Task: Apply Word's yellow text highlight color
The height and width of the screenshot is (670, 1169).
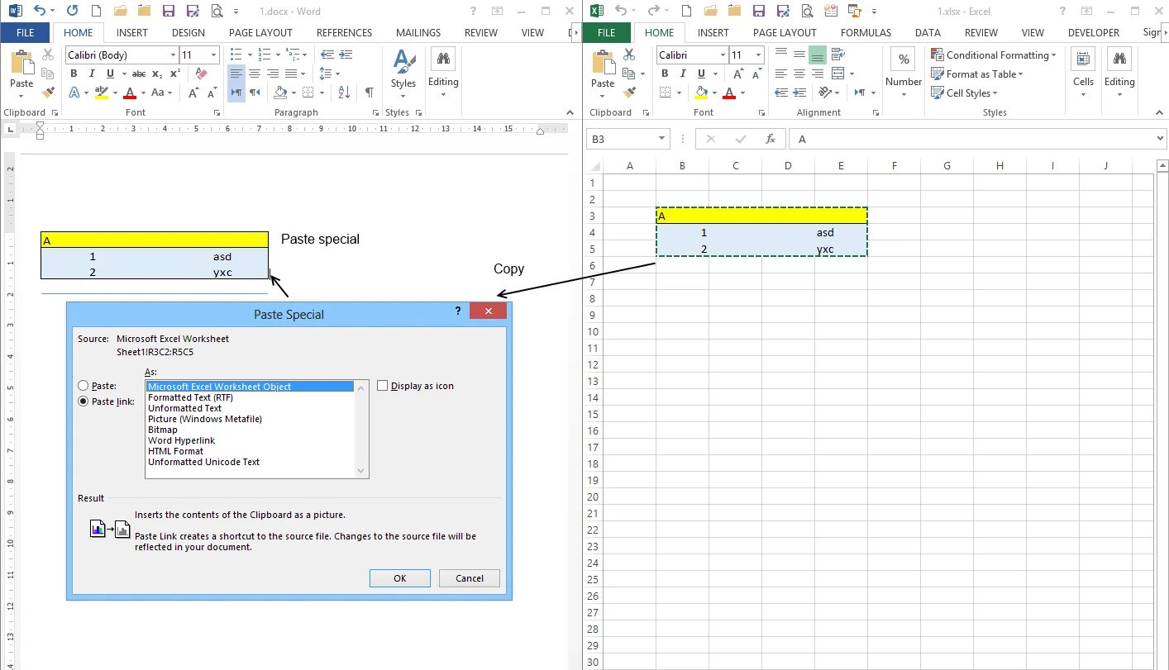Action: point(102,93)
